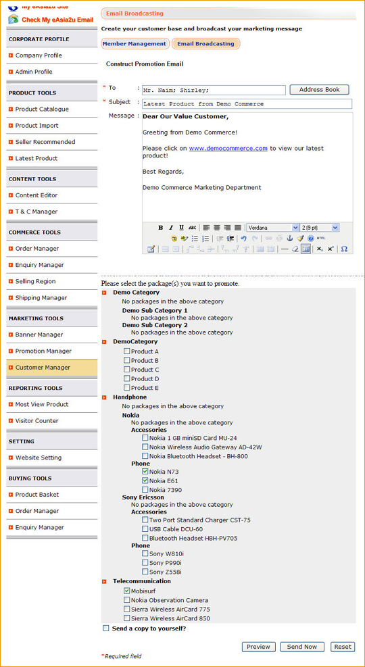Click the Subject input field
Screen dimensions: 365x667
click(x=247, y=104)
